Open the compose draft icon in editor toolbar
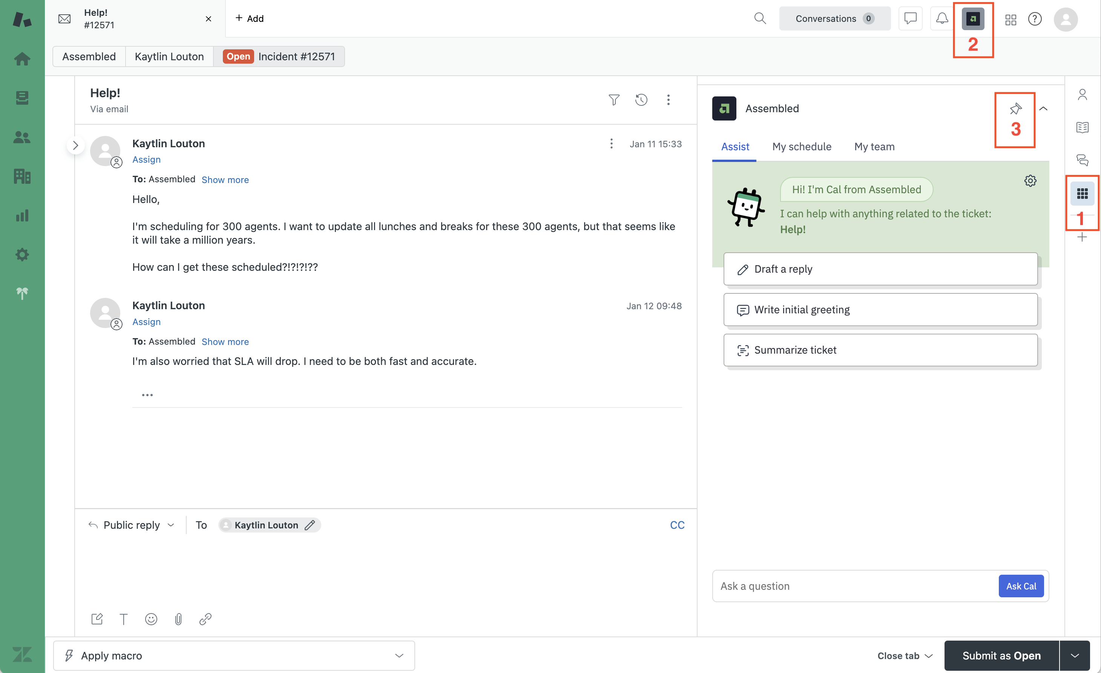This screenshot has width=1101, height=673. click(97, 619)
